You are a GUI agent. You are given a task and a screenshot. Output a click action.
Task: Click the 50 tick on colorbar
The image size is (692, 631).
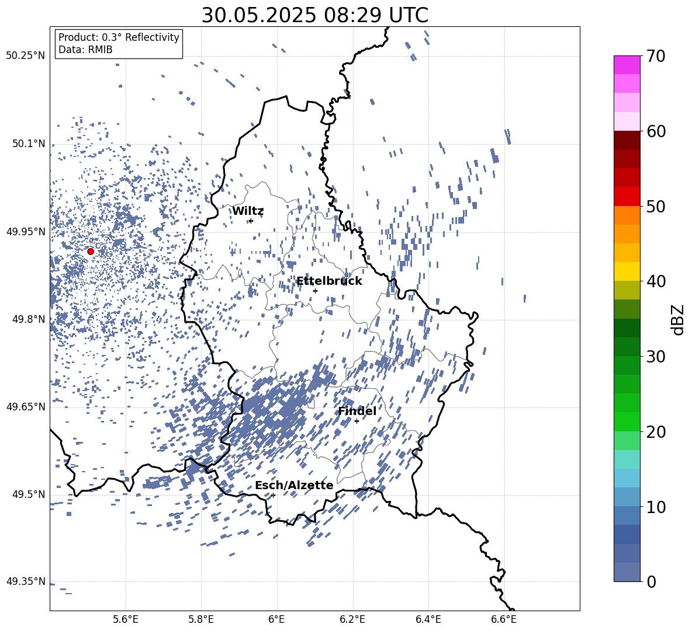(656, 206)
